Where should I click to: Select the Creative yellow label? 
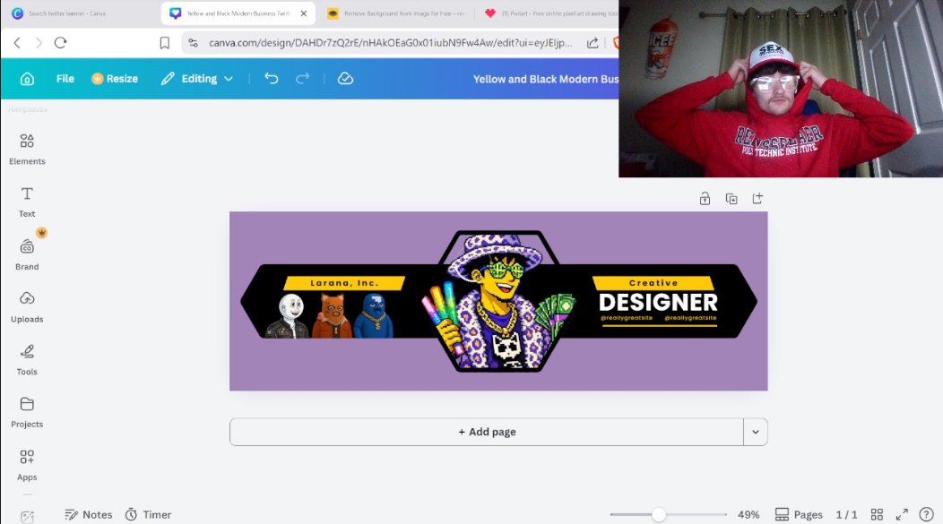pos(653,283)
